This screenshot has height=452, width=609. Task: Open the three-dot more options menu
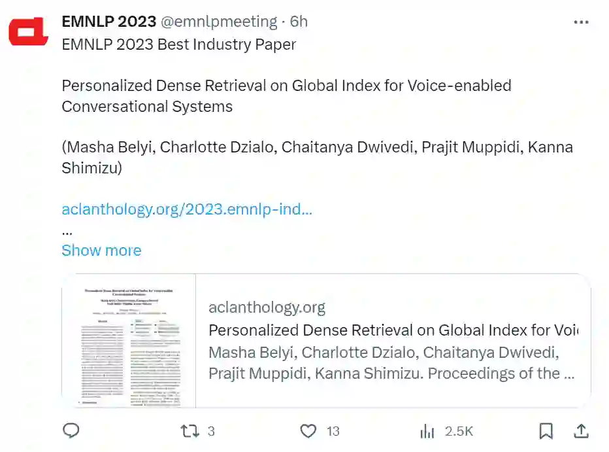(x=581, y=22)
